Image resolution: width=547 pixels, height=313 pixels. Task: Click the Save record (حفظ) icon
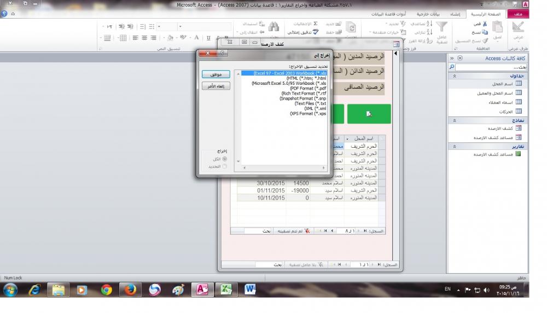click(x=338, y=32)
